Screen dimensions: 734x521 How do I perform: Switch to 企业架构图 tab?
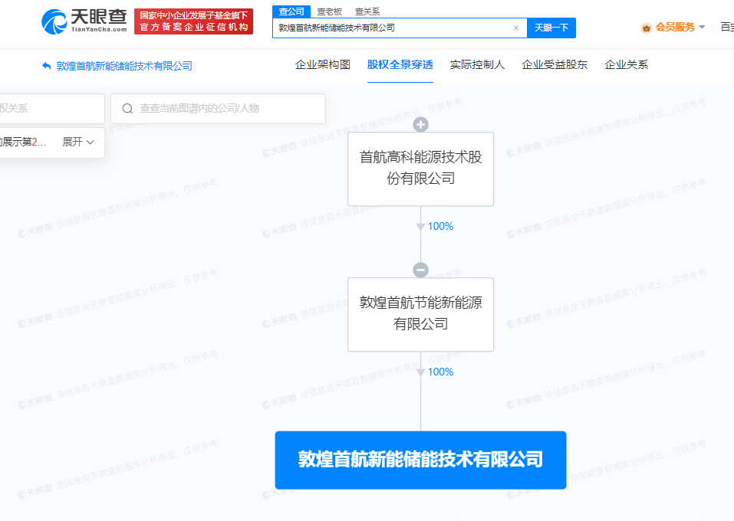click(x=323, y=64)
